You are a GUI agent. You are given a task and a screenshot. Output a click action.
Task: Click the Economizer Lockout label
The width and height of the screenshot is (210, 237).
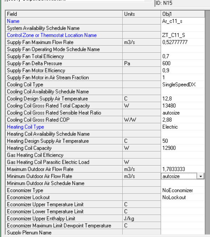click(x=28, y=197)
